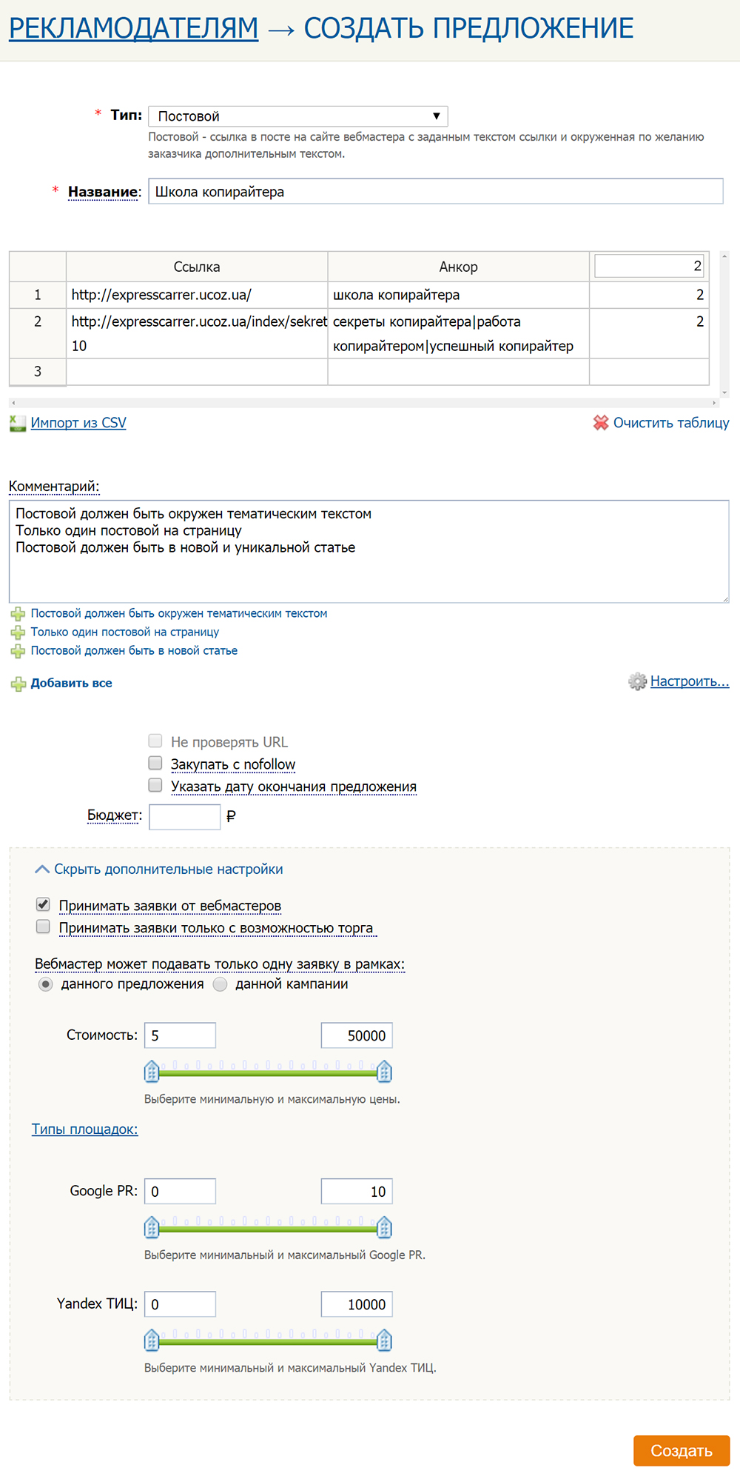Viewport: 740px width, 1479px height.
Task: Click the 'Бюджет' input field
Action: 184,817
